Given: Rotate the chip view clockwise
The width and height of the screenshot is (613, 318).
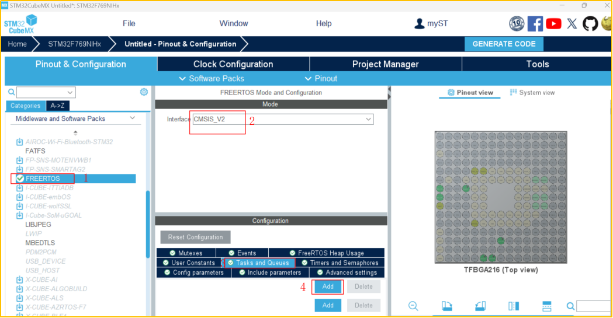Looking at the screenshot, I should tap(446, 306).
